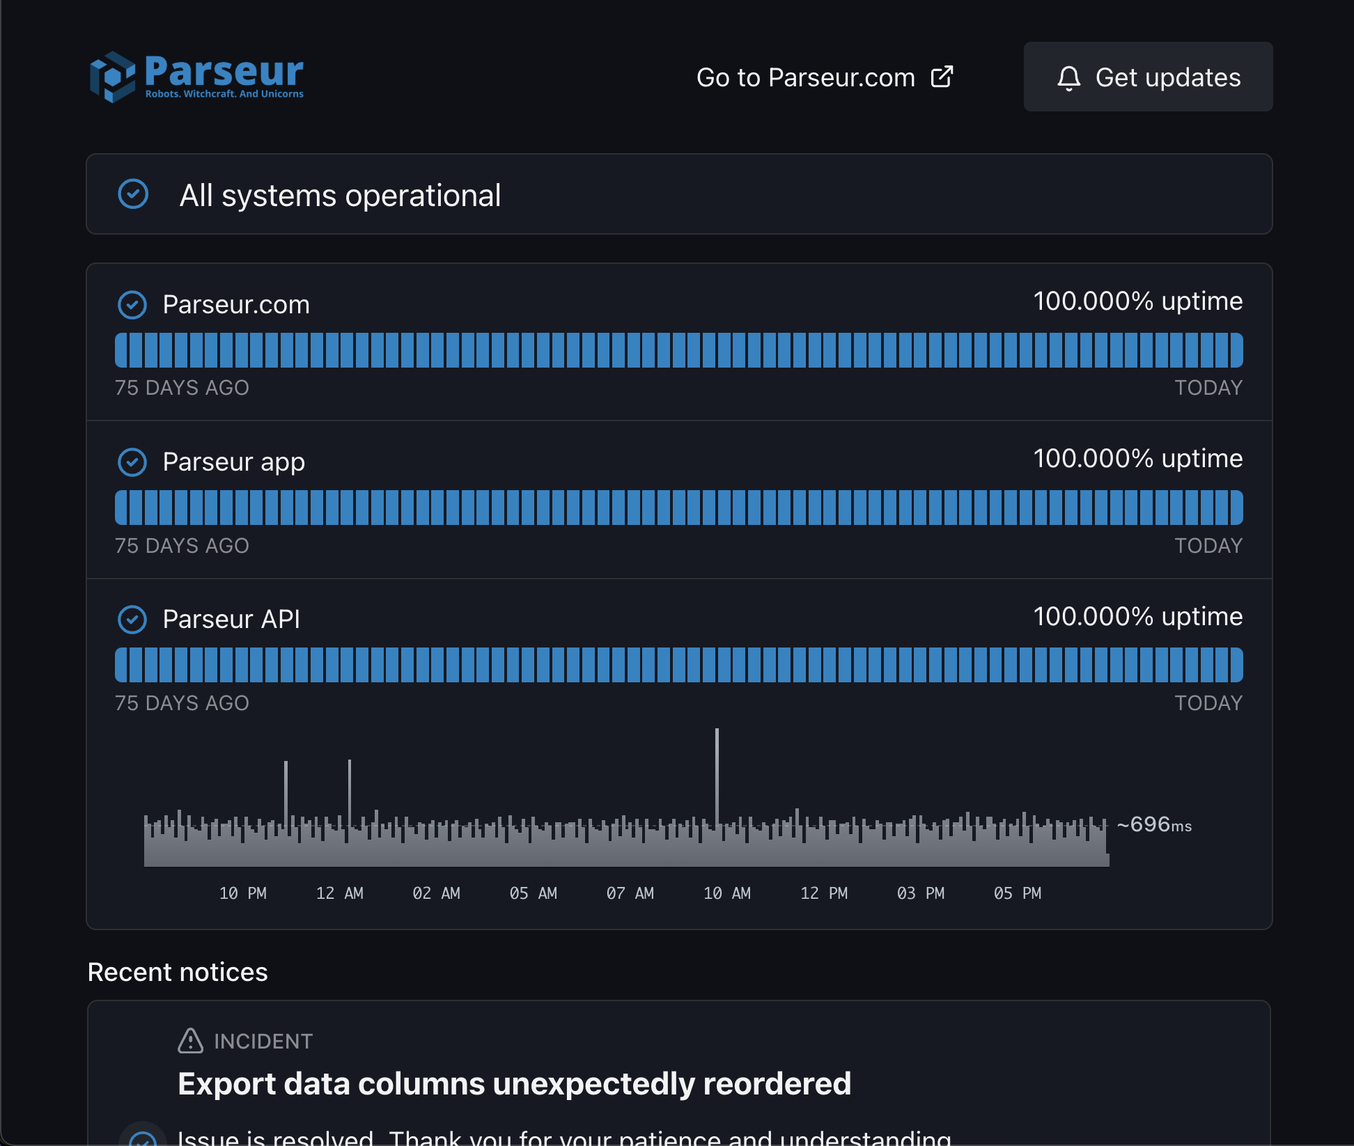Screen dimensions: 1354x1146
Task: Select the Parseur app service name
Action: [x=234, y=462]
